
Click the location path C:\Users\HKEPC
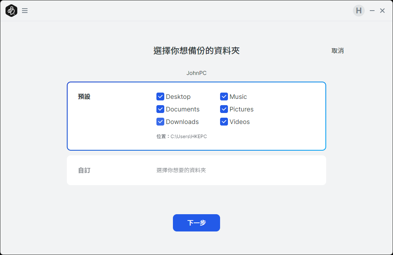189,137
